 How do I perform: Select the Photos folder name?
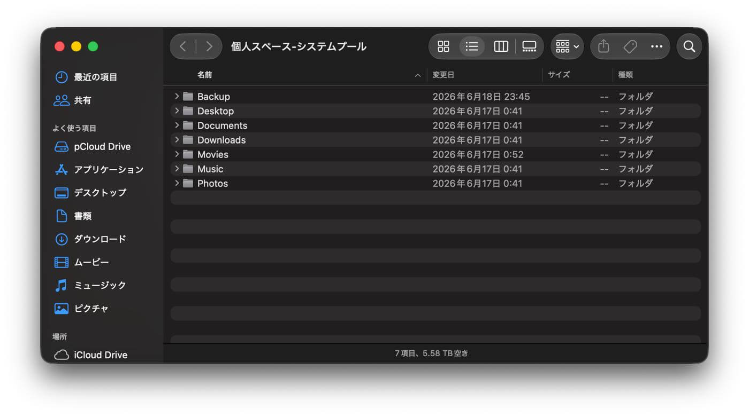212,183
